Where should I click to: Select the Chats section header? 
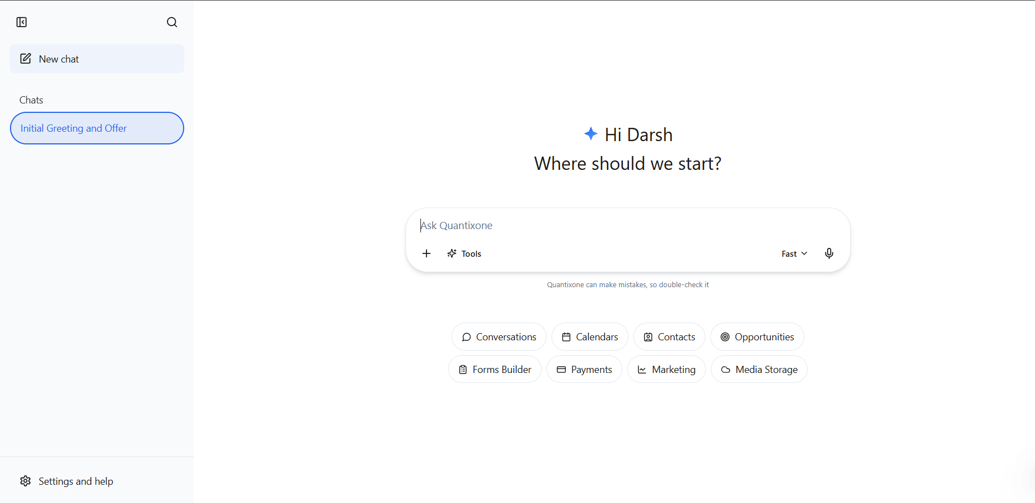click(31, 100)
